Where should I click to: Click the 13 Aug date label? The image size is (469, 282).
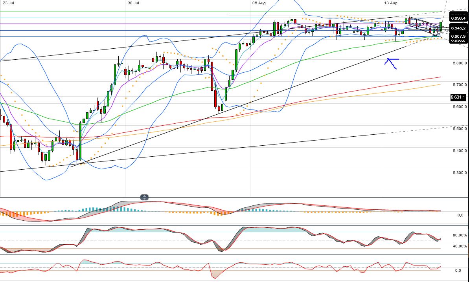pos(391,3)
